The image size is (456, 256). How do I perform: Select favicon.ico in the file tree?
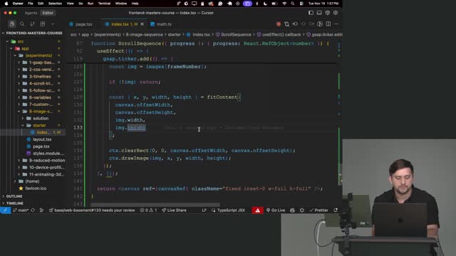click(x=36, y=188)
